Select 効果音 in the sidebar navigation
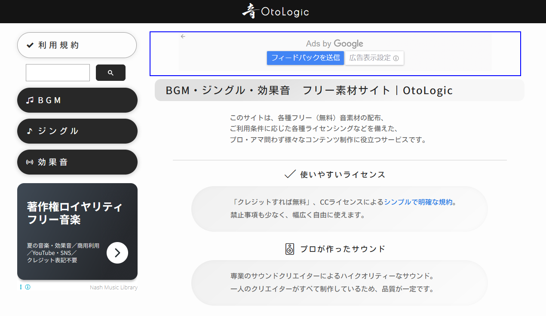Image resolution: width=546 pixels, height=316 pixels. coord(77,162)
